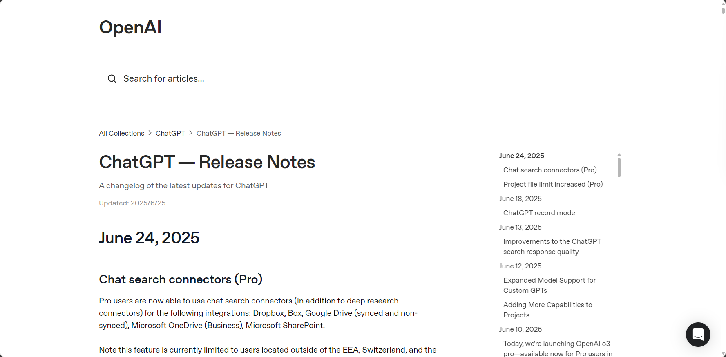Image resolution: width=726 pixels, height=357 pixels.
Task: Jump to June 24, 2025 section
Action: [x=522, y=156]
